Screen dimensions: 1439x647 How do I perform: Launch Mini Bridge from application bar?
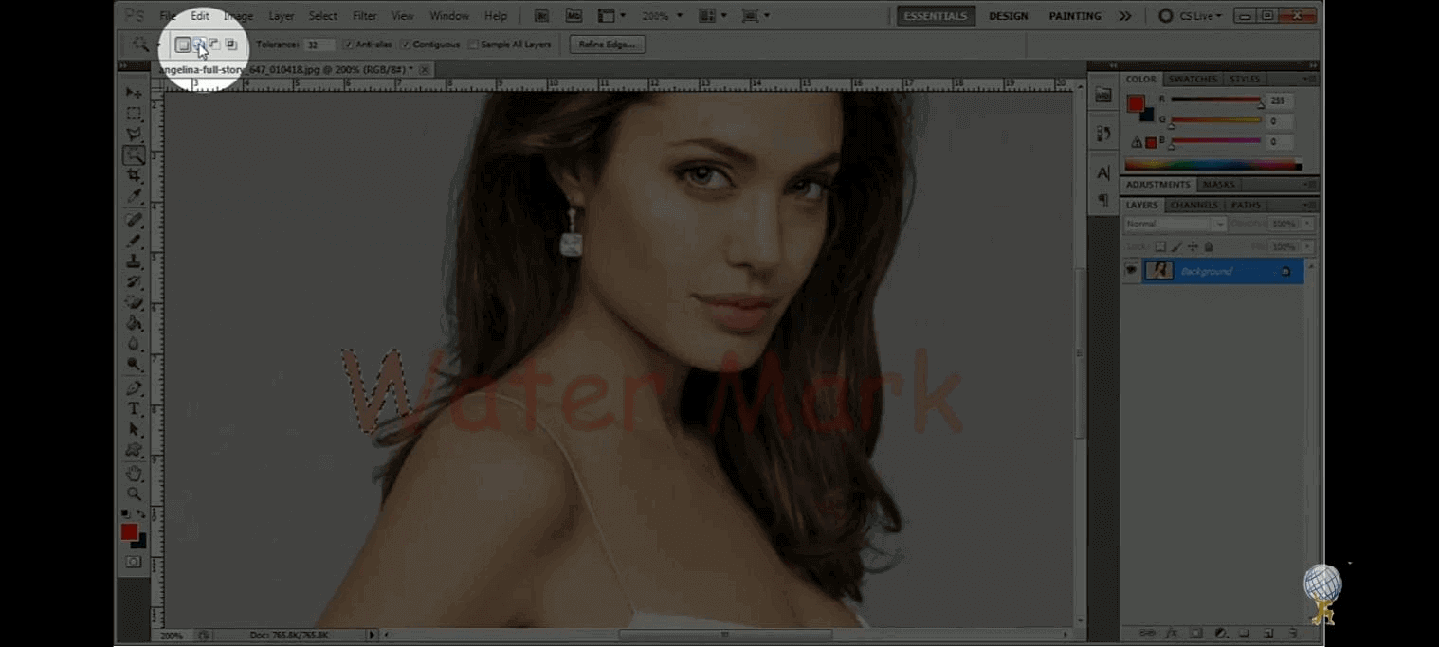point(574,16)
